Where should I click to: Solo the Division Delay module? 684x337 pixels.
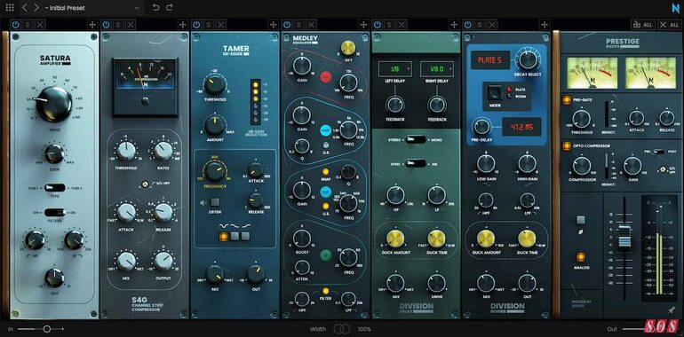(x=389, y=25)
